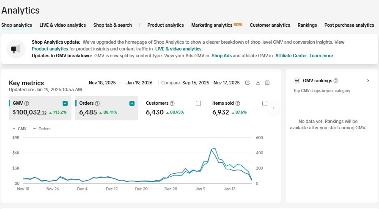Open the Nov 18, 2025 start date picker
Screen dimensions: 379x209
[x=102, y=83]
